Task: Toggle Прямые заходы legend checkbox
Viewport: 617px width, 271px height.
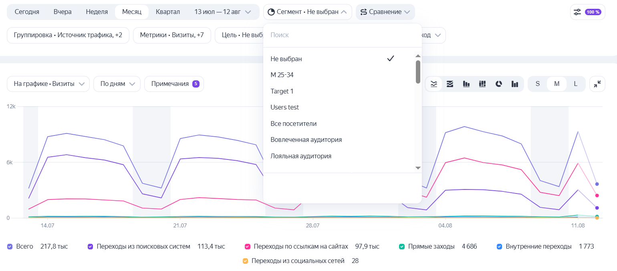Action: click(x=402, y=247)
